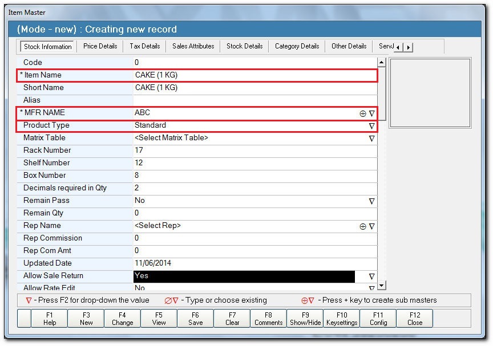Open the Allow Rate Edit dropdown arrow
The image size is (493, 346).
[371, 288]
